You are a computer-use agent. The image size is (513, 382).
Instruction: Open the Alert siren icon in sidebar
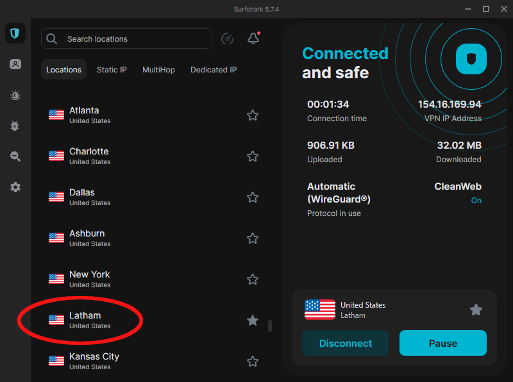click(x=15, y=95)
